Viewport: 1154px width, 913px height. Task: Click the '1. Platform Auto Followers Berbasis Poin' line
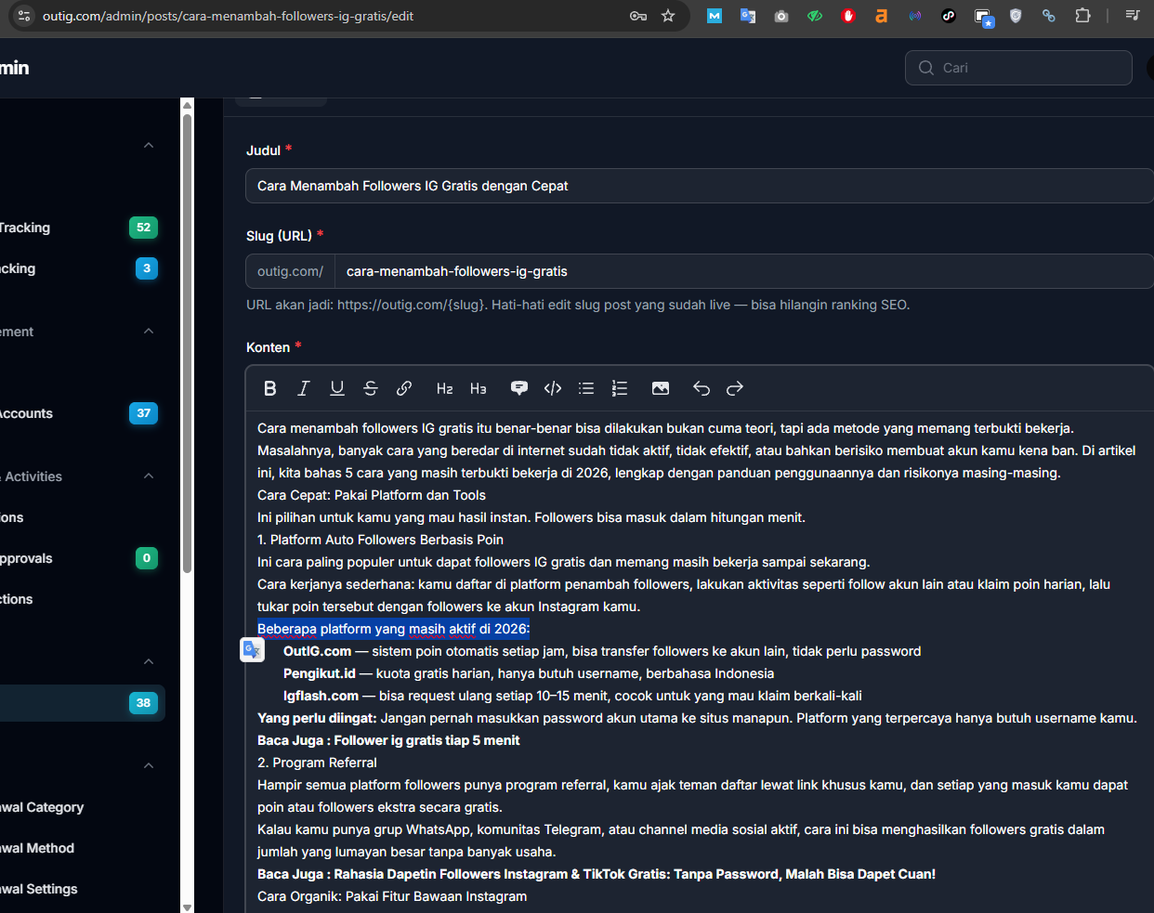[380, 540]
